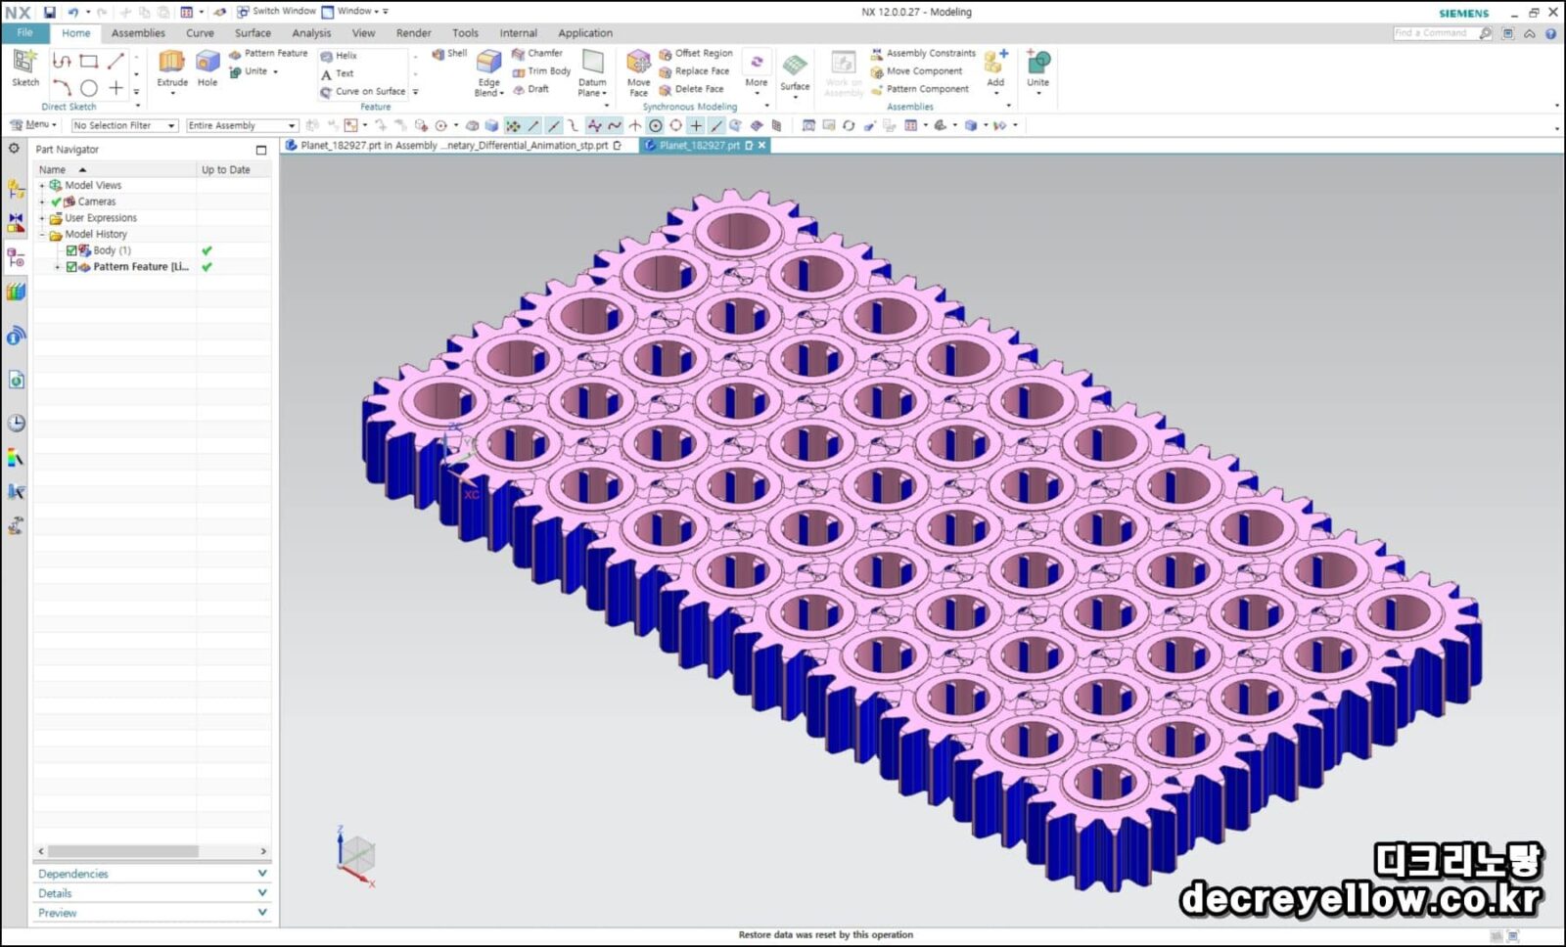The image size is (1566, 947).
Task: Expand the User Expressions node
Action: (41, 218)
